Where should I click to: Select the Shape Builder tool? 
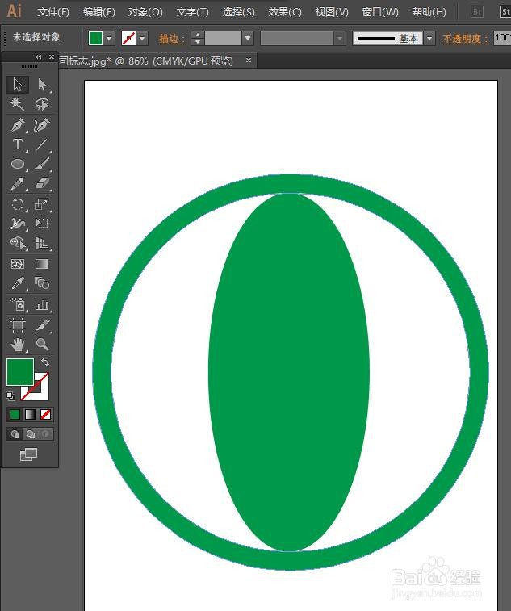[x=18, y=243]
